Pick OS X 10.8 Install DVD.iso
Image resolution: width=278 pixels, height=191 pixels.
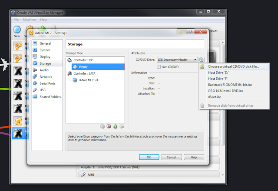234,91
